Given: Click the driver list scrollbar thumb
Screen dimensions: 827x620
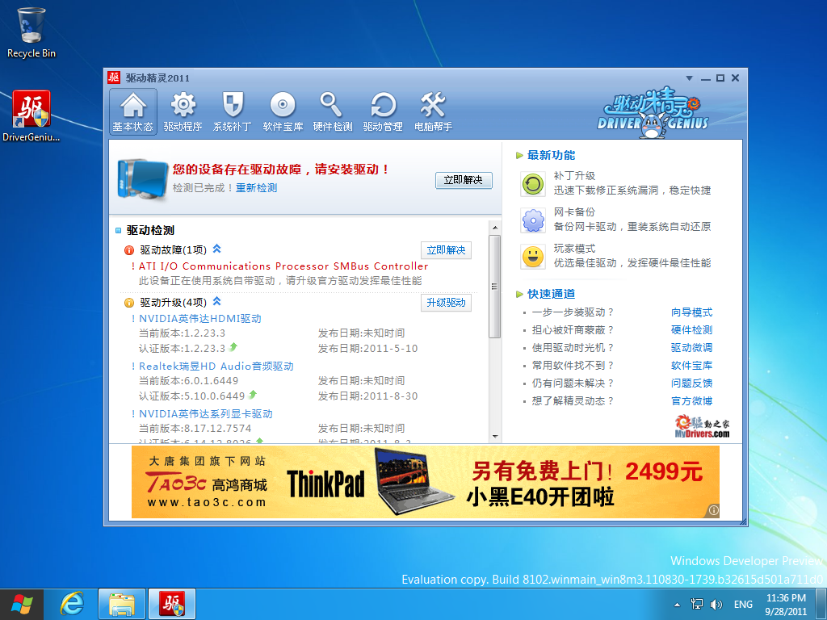Looking at the screenshot, I should (495, 287).
